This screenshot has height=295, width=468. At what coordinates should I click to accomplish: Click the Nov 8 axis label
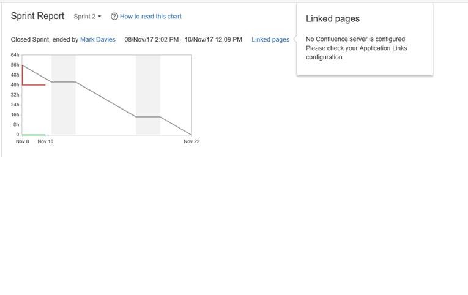coord(23,141)
